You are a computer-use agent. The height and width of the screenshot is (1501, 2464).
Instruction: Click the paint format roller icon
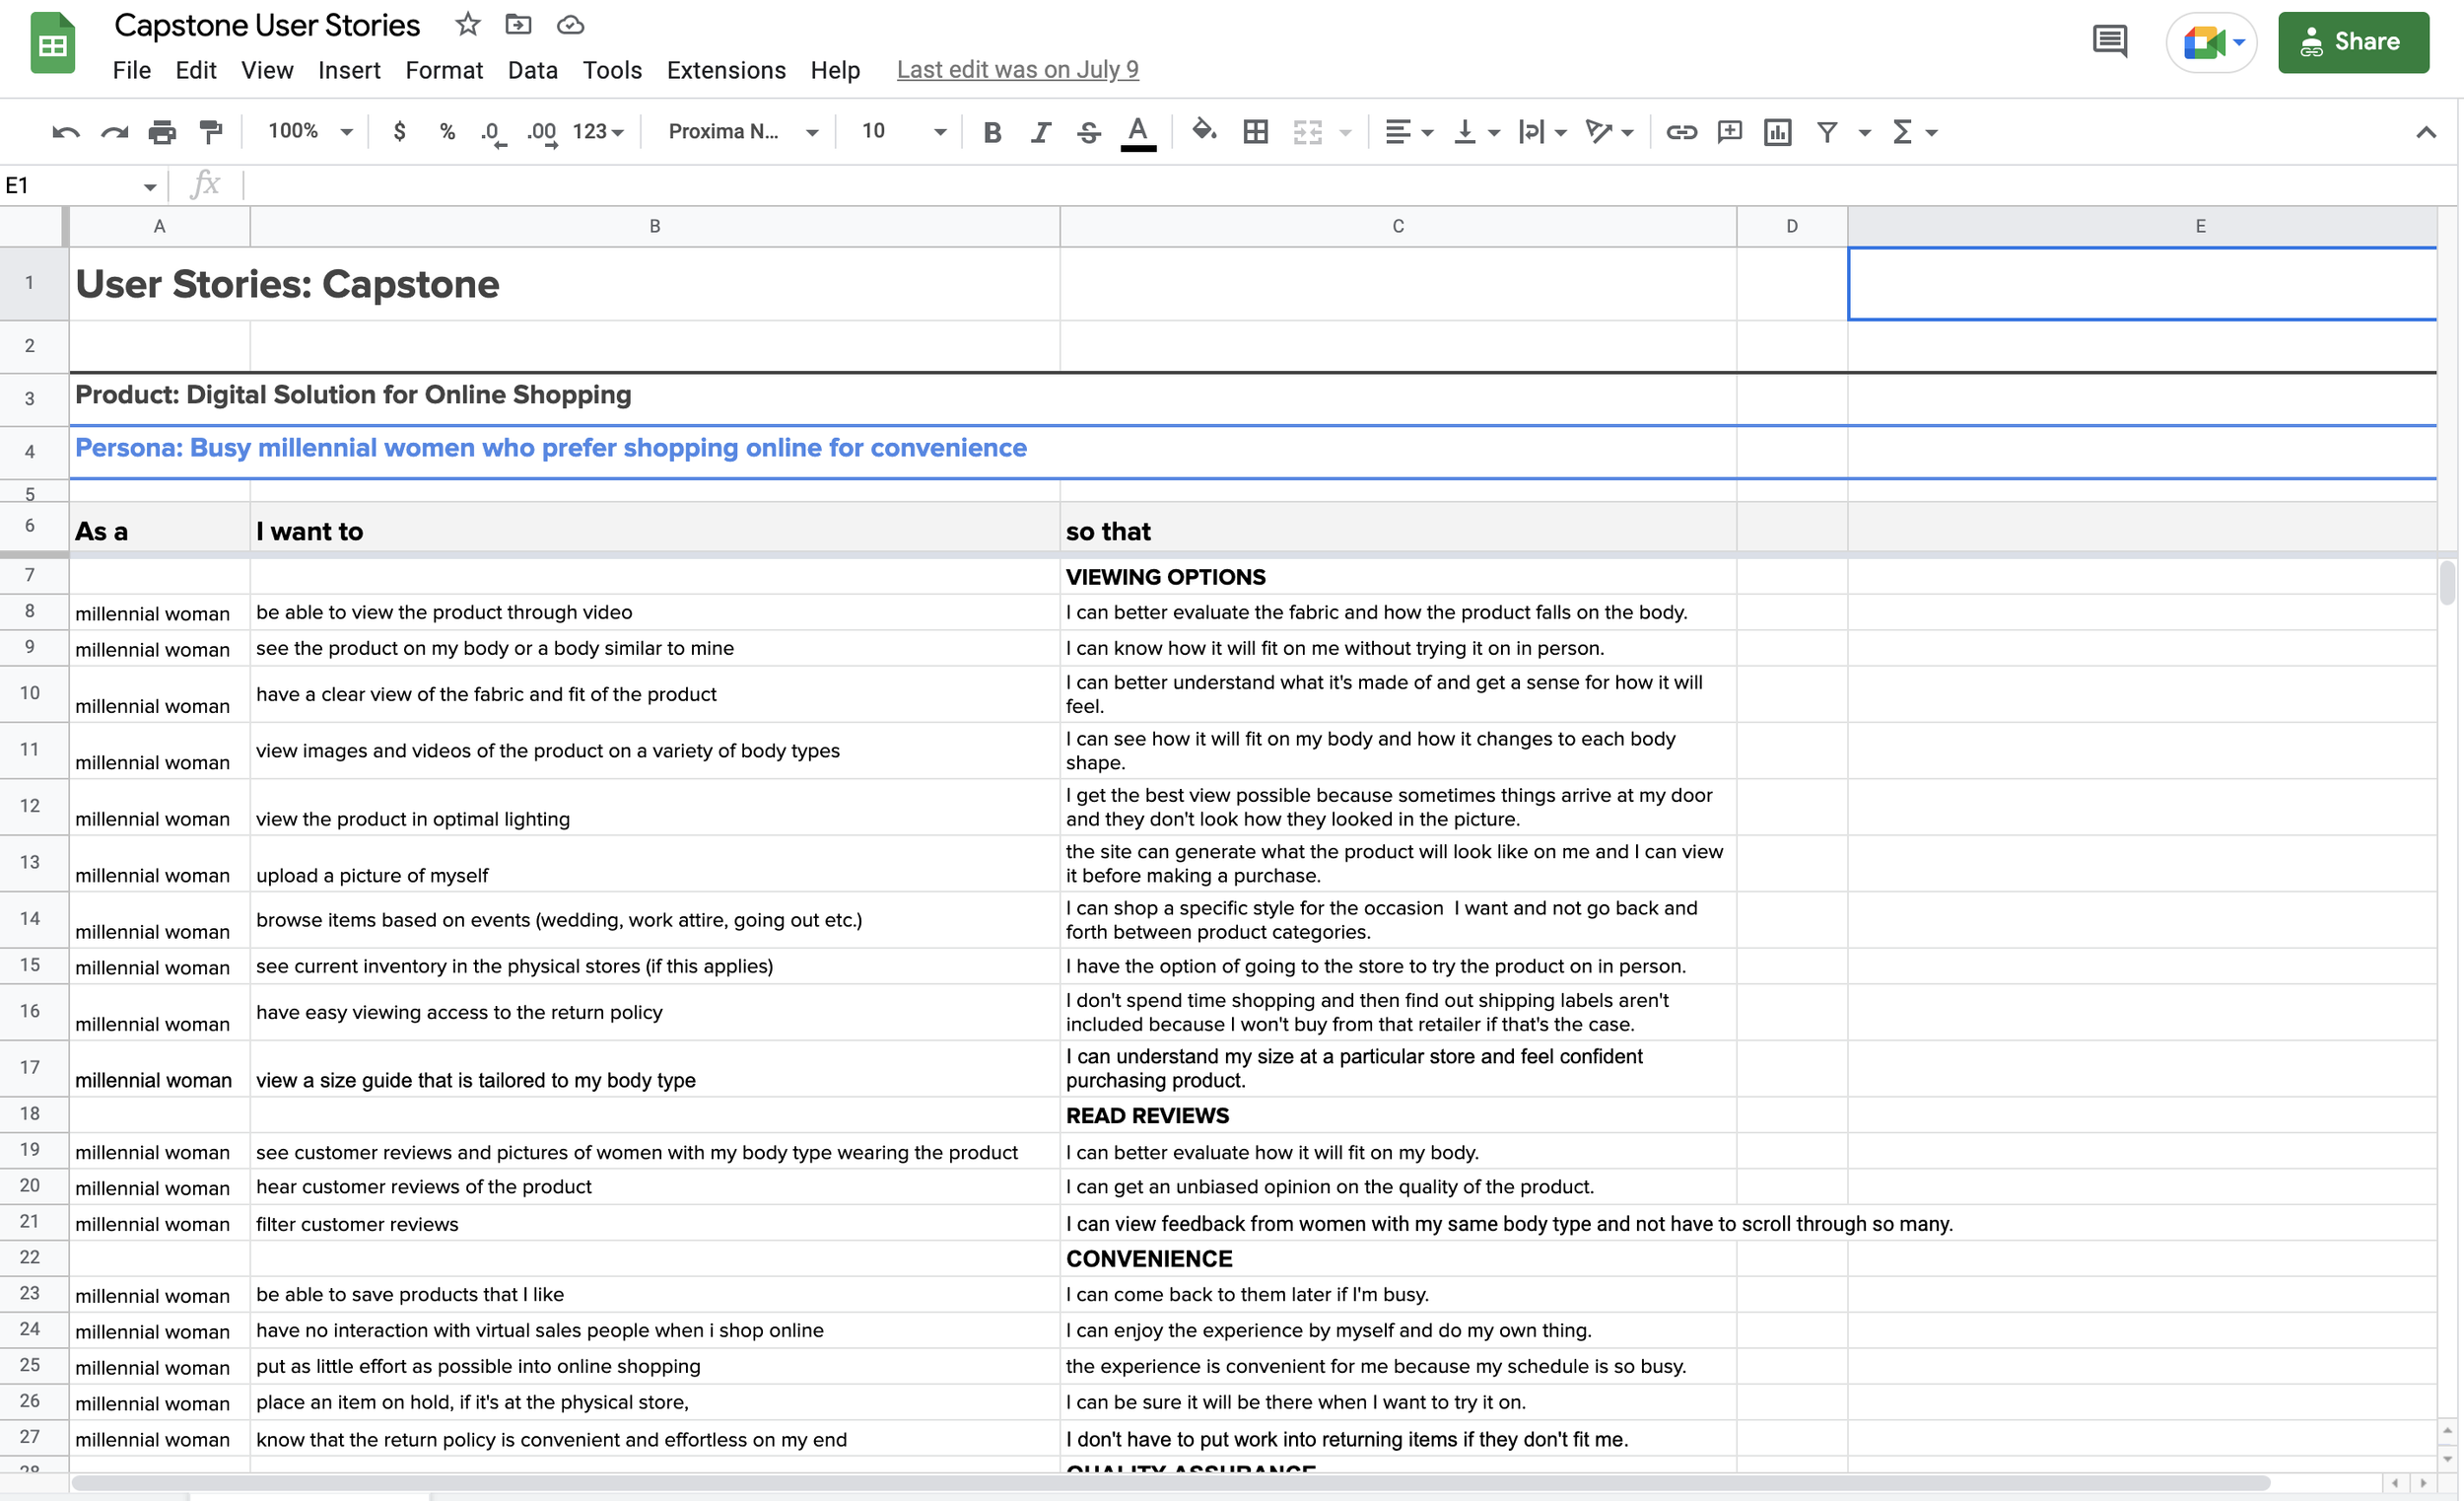211,131
